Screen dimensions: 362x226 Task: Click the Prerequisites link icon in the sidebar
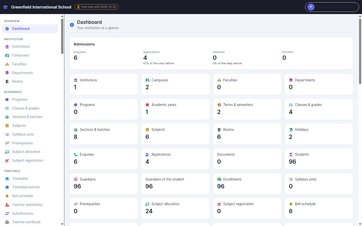(x=7, y=143)
